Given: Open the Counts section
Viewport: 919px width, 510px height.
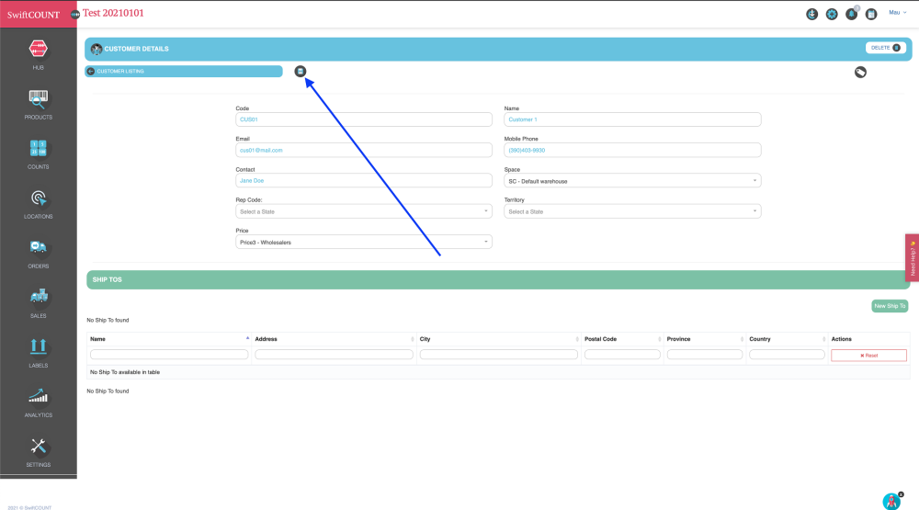Looking at the screenshot, I should tap(38, 154).
